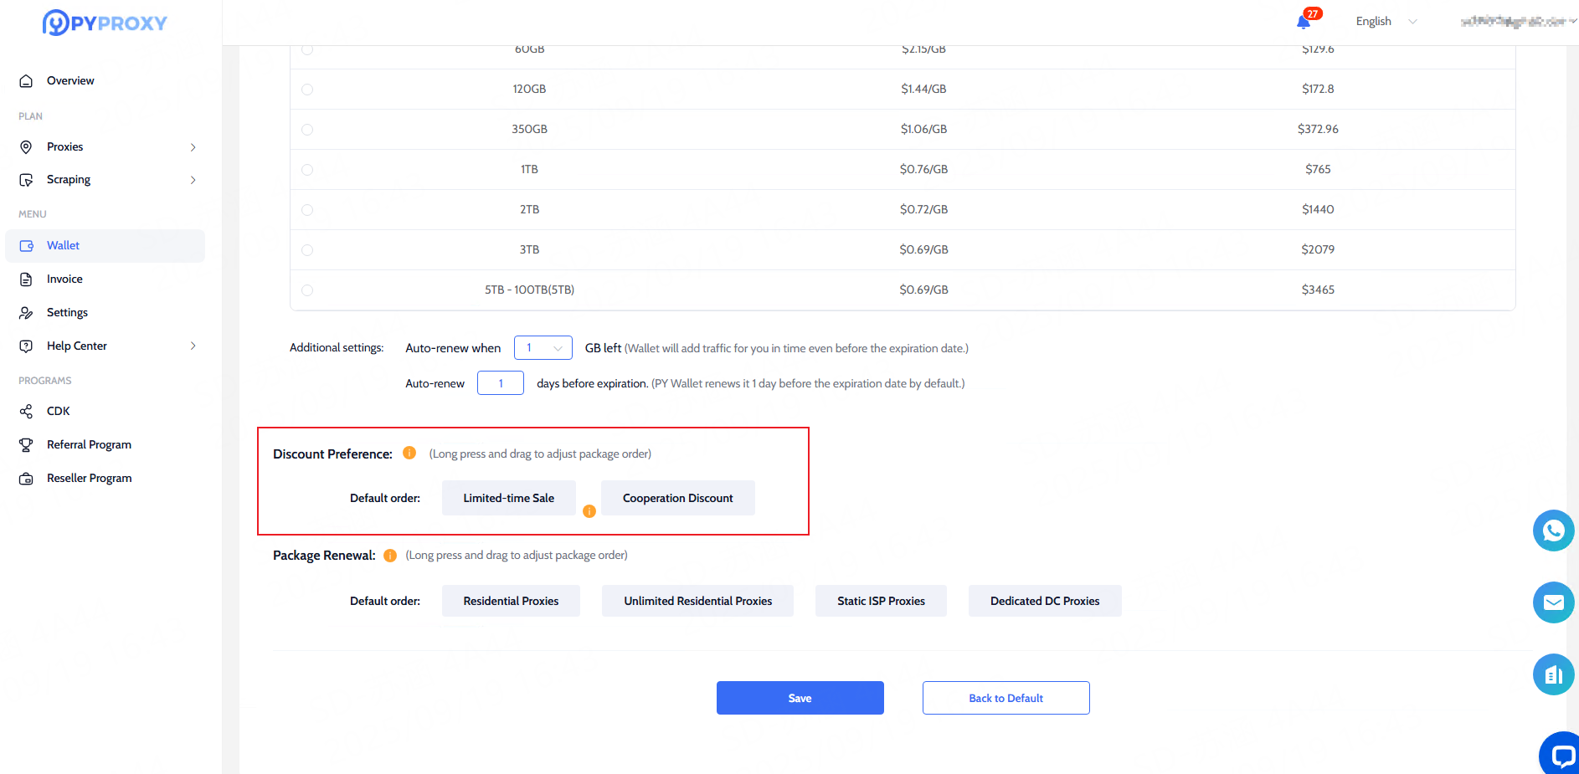Viewport: 1579px width, 774px height.
Task: Click the Discount Preference info icon
Action: (x=409, y=453)
